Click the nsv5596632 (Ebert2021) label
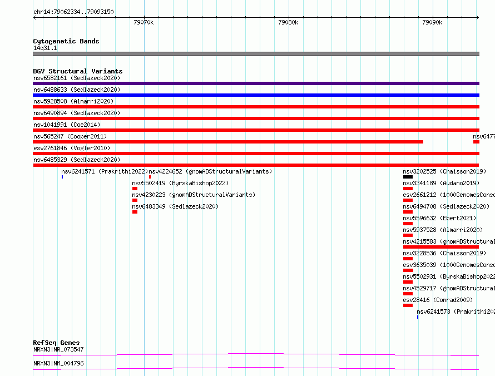This screenshot has width=495, height=376. click(x=439, y=218)
